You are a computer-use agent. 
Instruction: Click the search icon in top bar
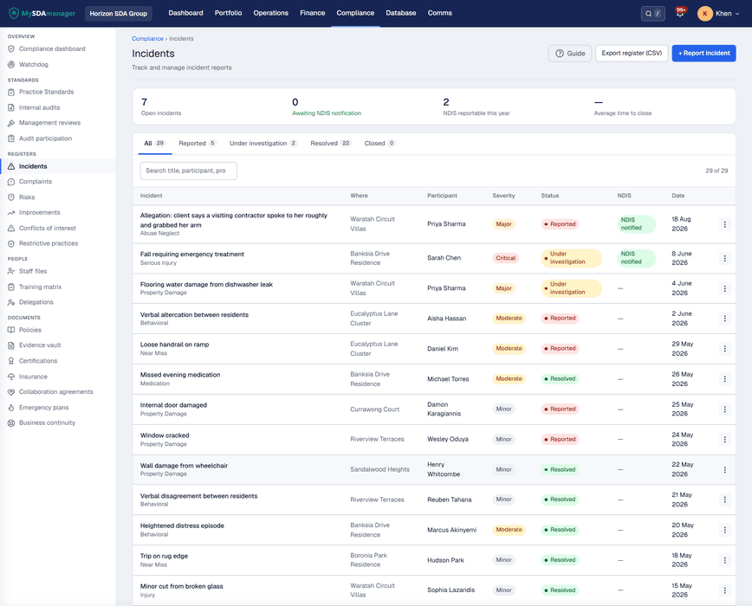(648, 14)
